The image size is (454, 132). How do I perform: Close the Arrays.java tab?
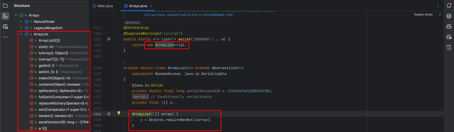click(151, 6)
